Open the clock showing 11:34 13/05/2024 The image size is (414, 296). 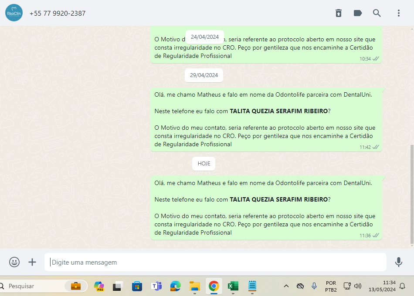pos(382,286)
